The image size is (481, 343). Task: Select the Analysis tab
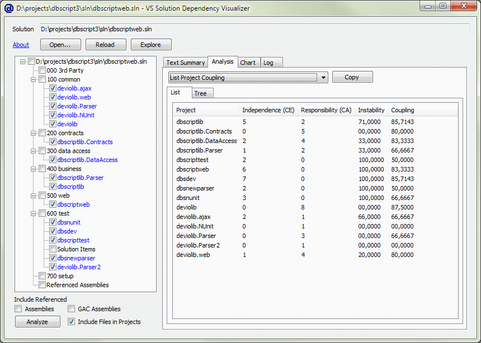click(x=223, y=61)
